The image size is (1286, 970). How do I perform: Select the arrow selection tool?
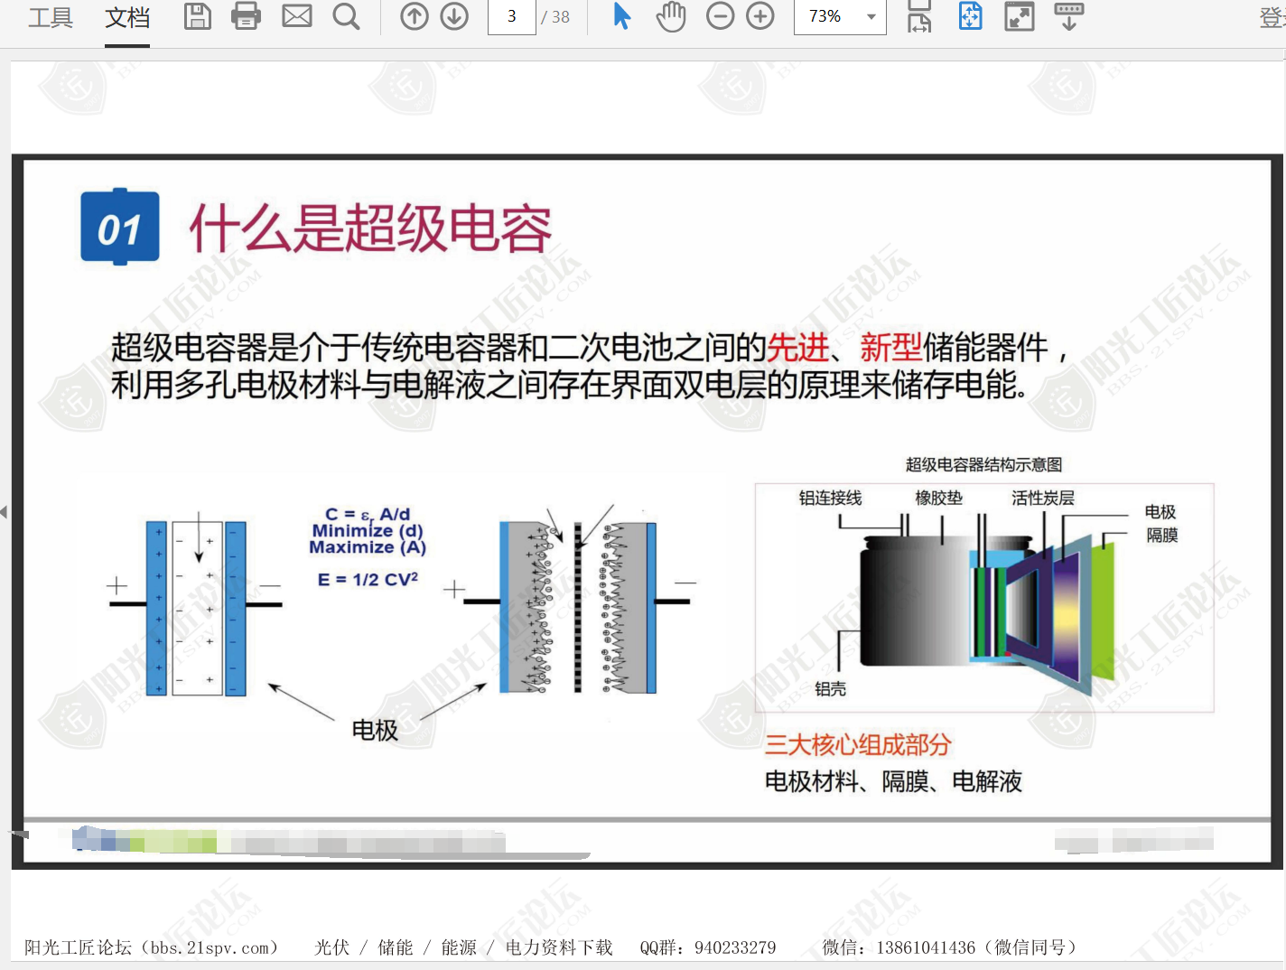point(622,16)
